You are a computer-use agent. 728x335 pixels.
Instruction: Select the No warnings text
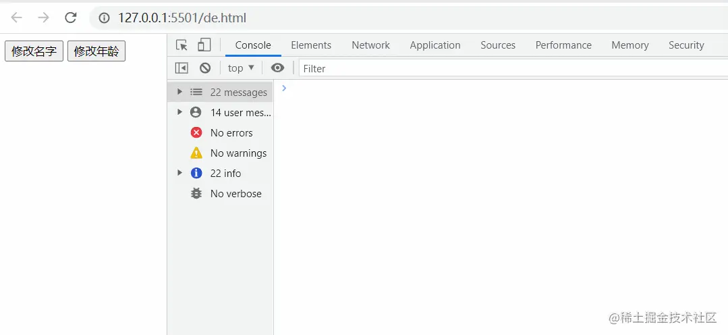pyautogui.click(x=238, y=153)
